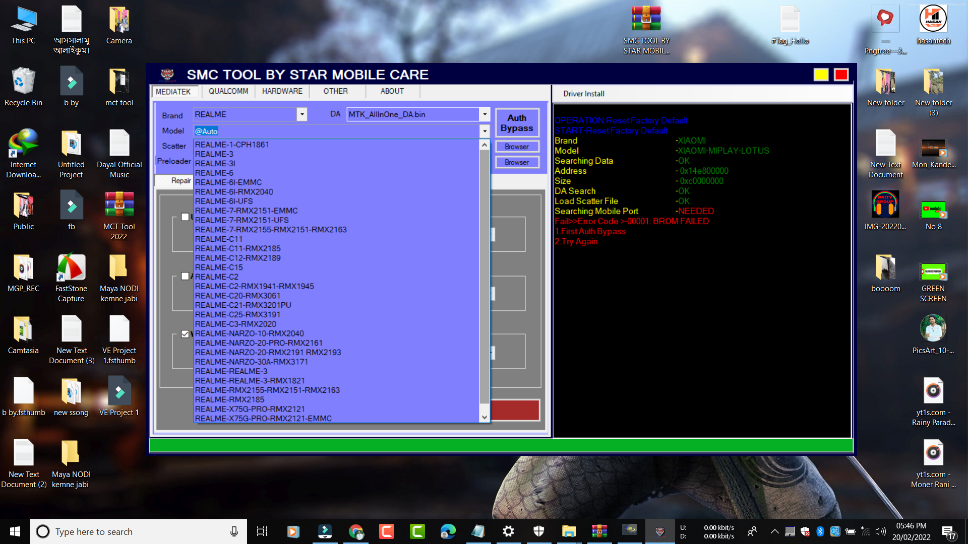
Task: Click the SMC Tool logo icon in title bar
Action: click(167, 75)
